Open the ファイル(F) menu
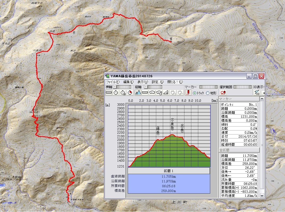285x212 pixels. pos(113,82)
